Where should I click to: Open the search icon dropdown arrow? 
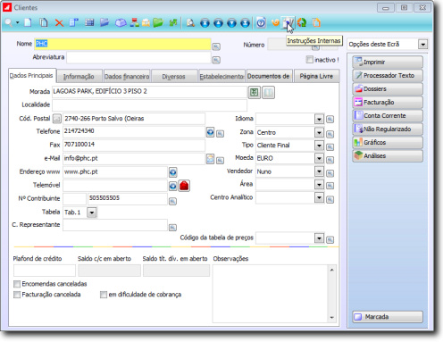click(17, 22)
